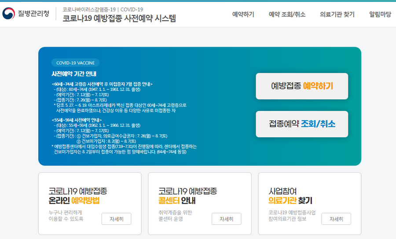Image resolution: width=396 pixels, height=239 pixels.
Task: Click 자세히 under 온라인 예약방법
Action: (117, 219)
